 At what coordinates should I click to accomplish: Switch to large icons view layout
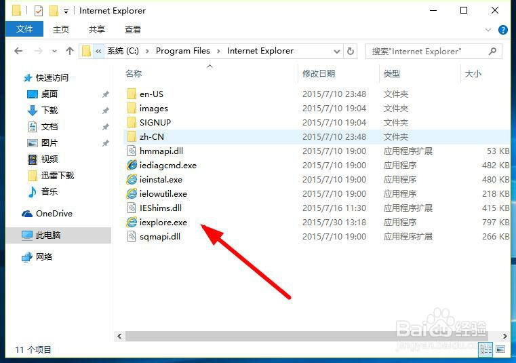coord(500,349)
